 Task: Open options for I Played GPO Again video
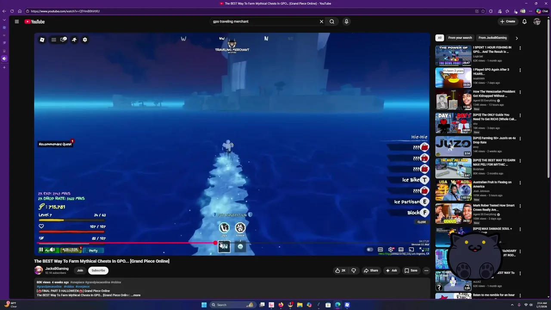pos(520,70)
